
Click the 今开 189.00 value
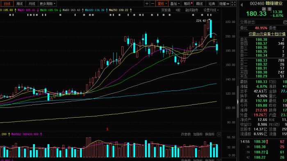point(262,105)
